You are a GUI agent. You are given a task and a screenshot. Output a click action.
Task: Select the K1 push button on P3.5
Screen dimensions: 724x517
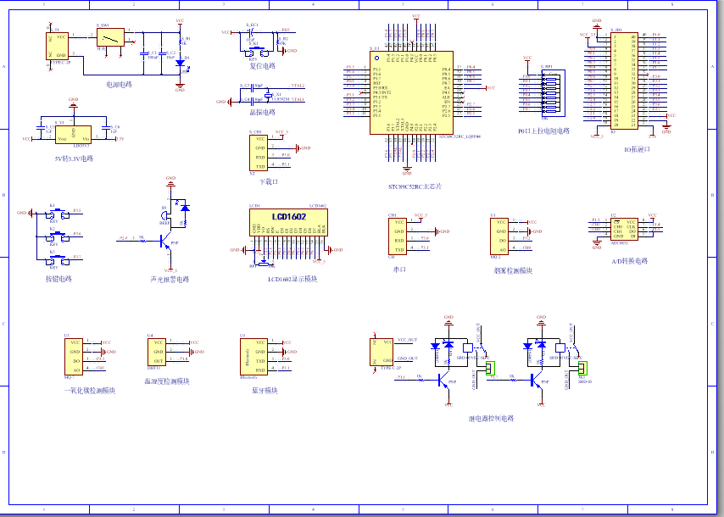coord(58,214)
